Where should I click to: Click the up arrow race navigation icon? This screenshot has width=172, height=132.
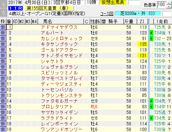[x=4, y=4]
